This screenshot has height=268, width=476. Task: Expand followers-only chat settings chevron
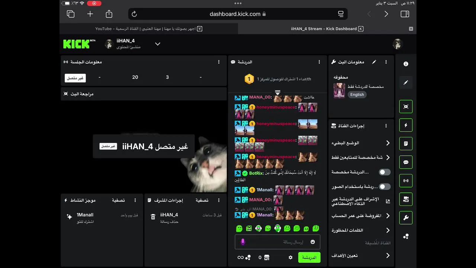[388, 157]
